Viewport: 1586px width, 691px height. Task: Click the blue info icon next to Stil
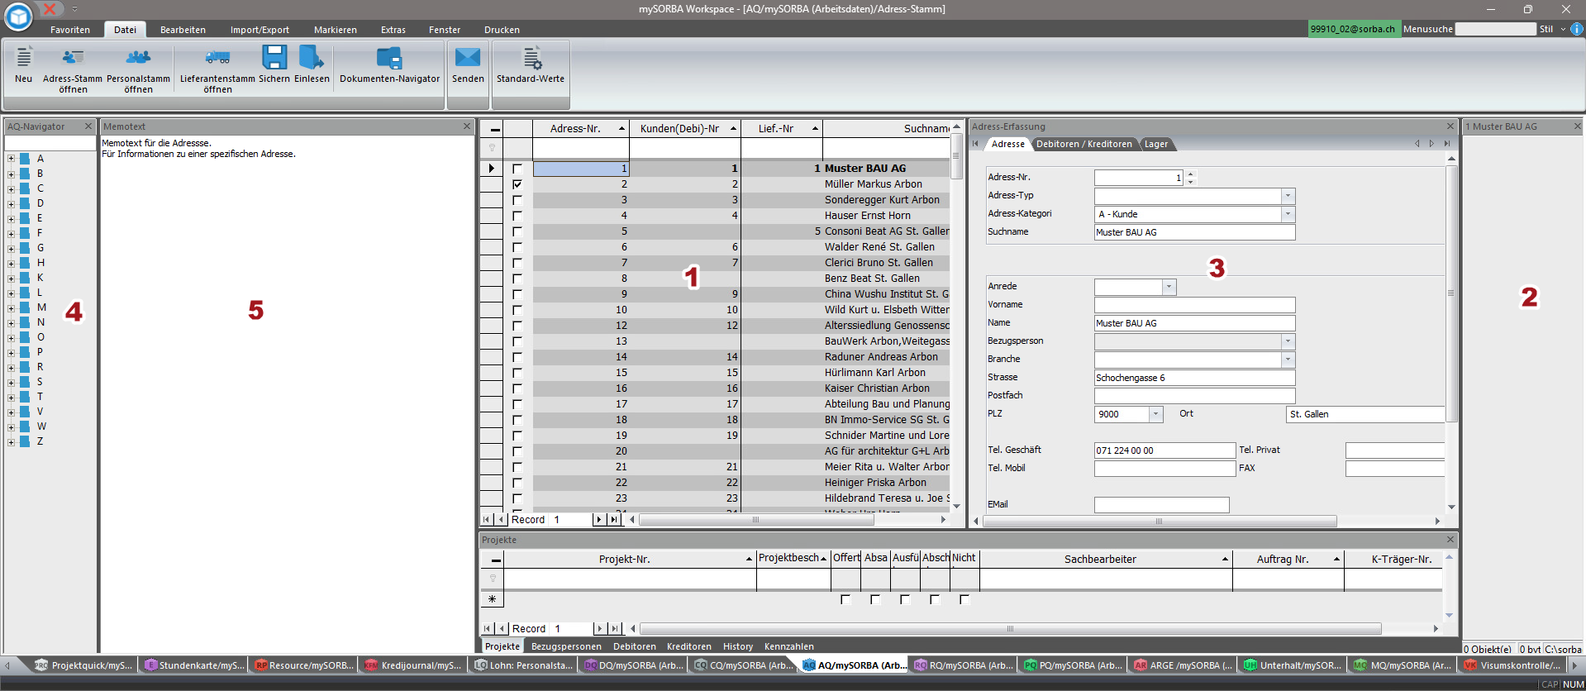tap(1577, 29)
